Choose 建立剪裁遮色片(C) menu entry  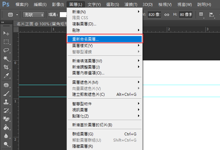tap(105, 94)
